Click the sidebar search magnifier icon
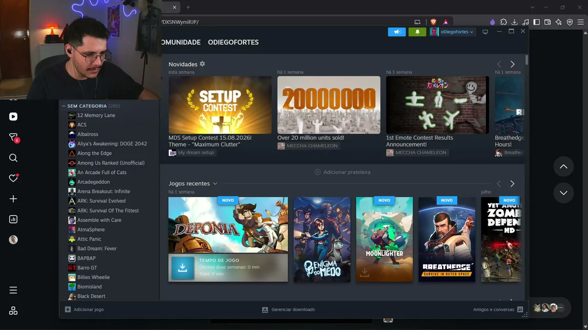This screenshot has height=330, width=588. pyautogui.click(x=13, y=158)
